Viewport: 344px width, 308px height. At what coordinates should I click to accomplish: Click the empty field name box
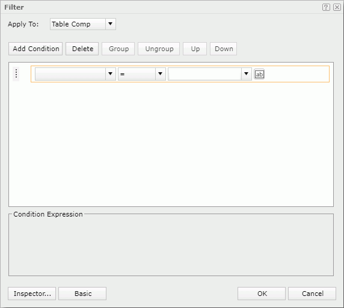point(70,74)
